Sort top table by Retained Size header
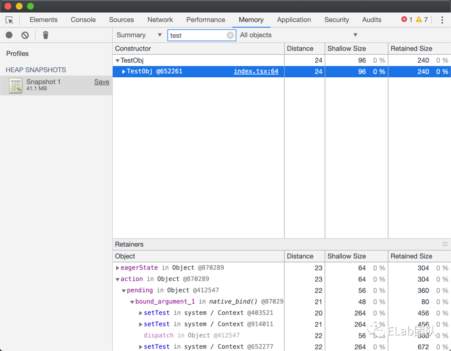451x351 pixels. pos(419,48)
